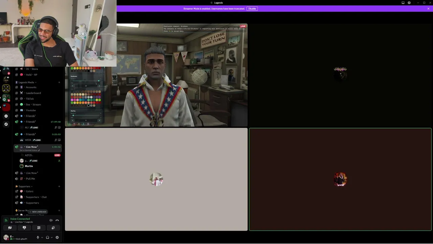
Task: Open the red server icon in server list
Action: [x=6, y=107]
